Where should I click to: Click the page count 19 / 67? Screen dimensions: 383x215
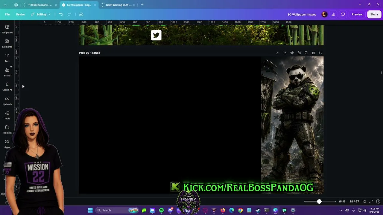(354, 202)
